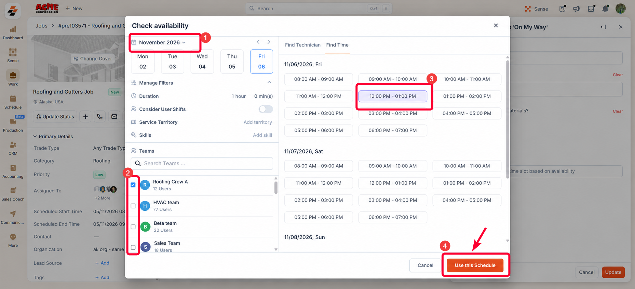Close the Check availability dialog

[x=496, y=26]
